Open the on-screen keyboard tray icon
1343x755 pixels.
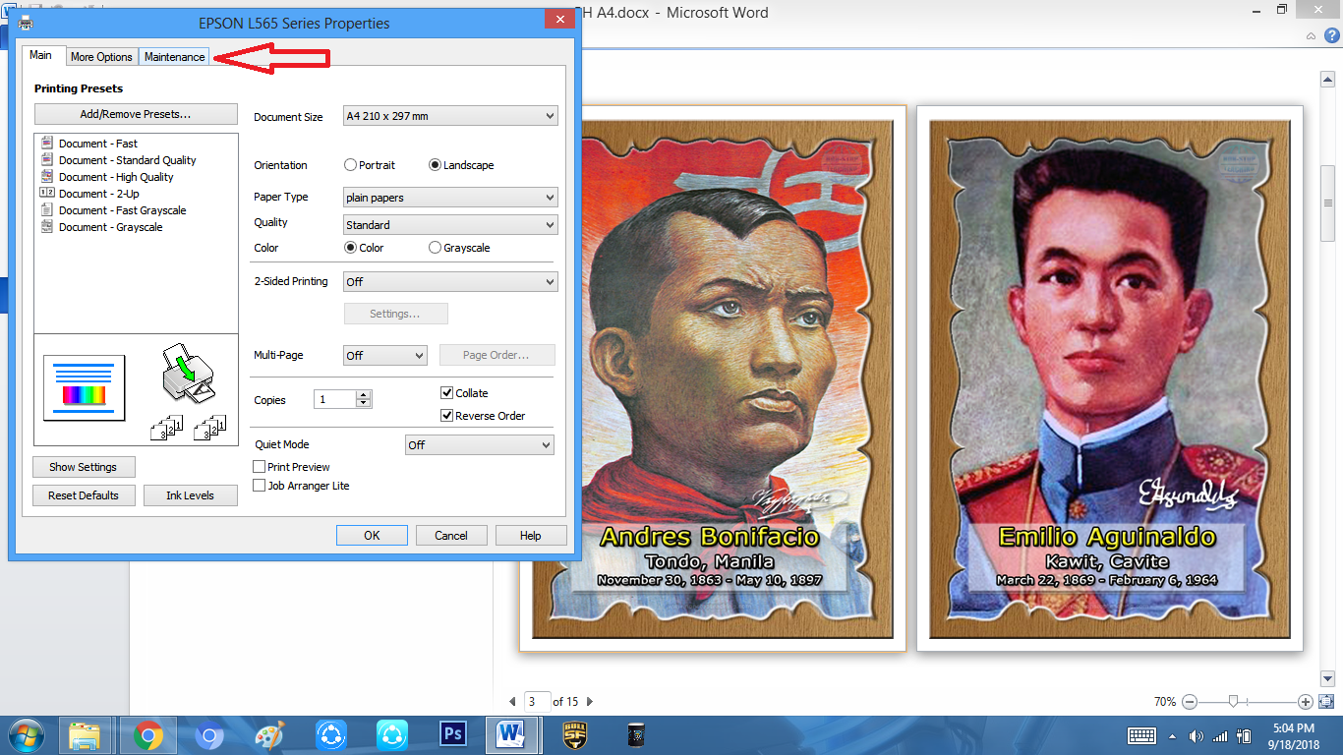point(1141,735)
